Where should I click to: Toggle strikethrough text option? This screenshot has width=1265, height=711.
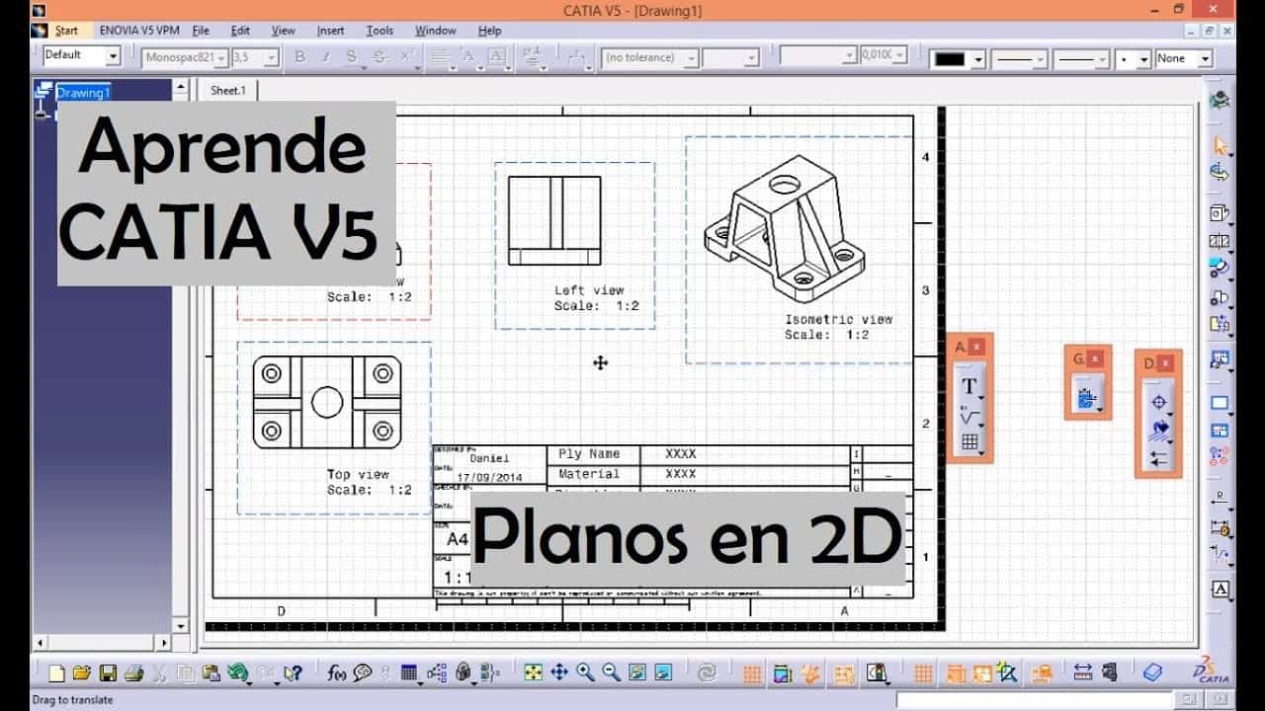[379, 57]
